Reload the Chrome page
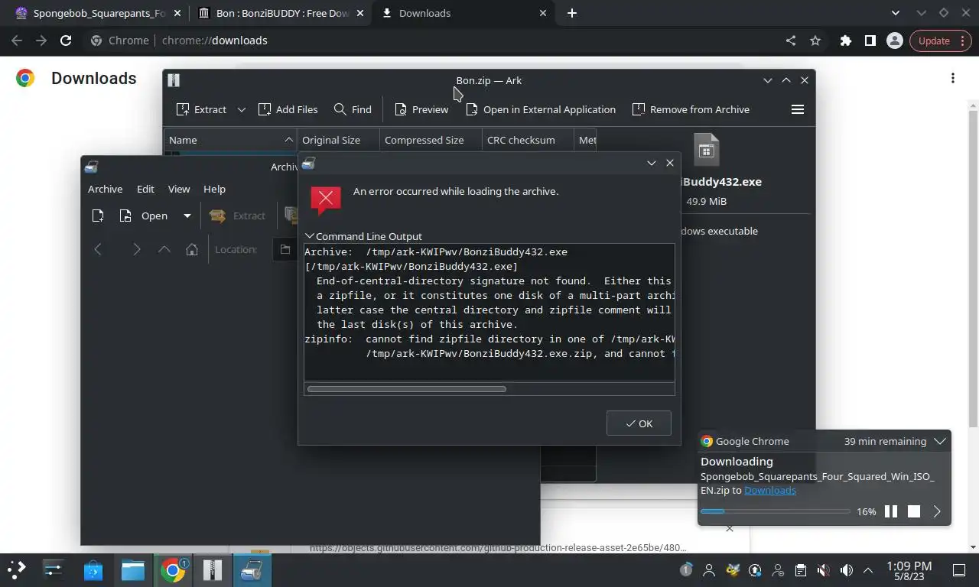This screenshot has width=979, height=587. [x=66, y=41]
